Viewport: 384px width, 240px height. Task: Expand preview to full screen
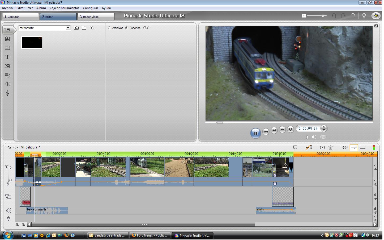[376, 26]
